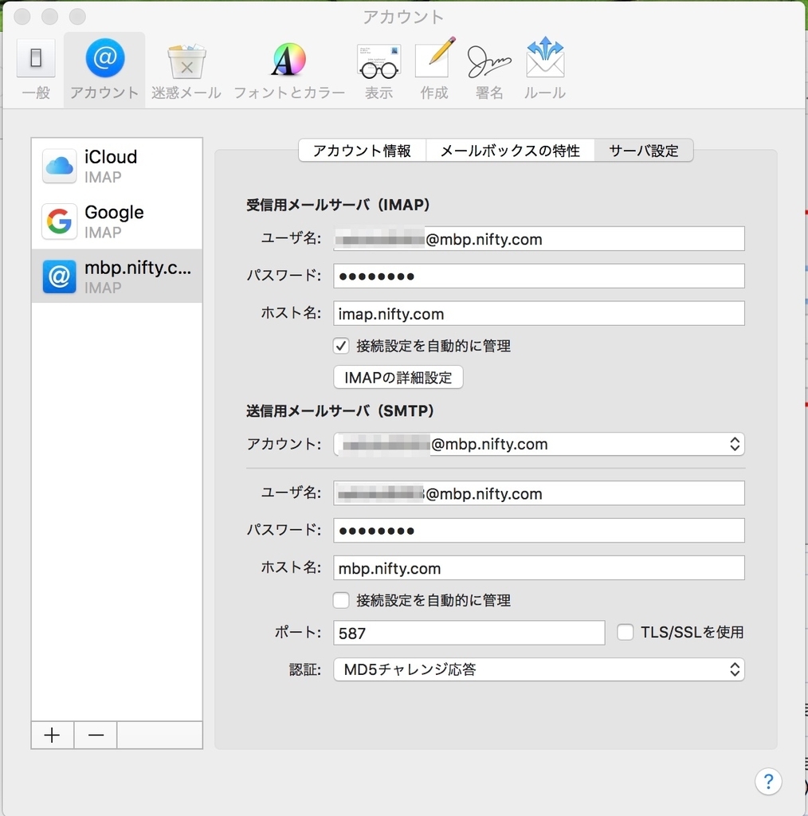Click the SMTP ユーザ名 field
Viewport: 808px width, 816px height.
(539, 493)
